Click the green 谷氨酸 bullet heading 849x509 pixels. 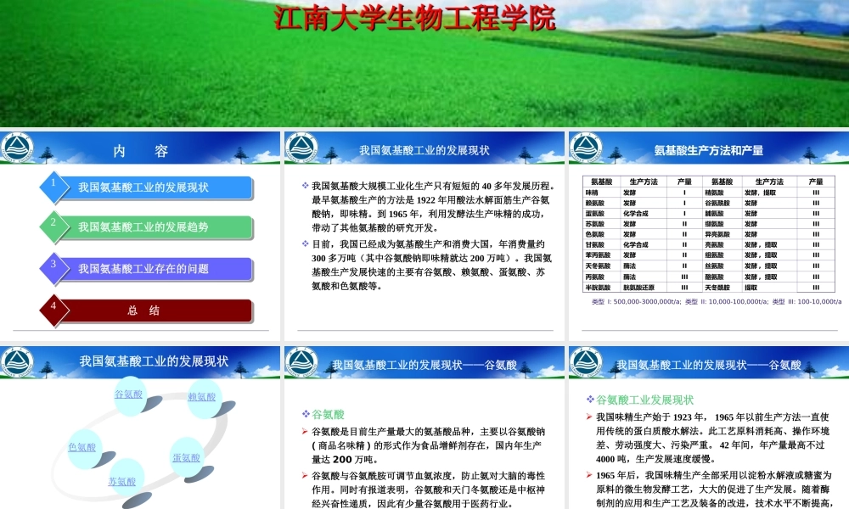pos(328,415)
